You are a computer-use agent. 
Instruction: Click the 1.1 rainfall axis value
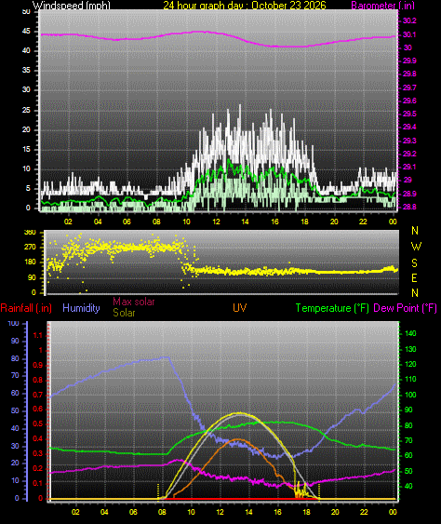point(38,335)
